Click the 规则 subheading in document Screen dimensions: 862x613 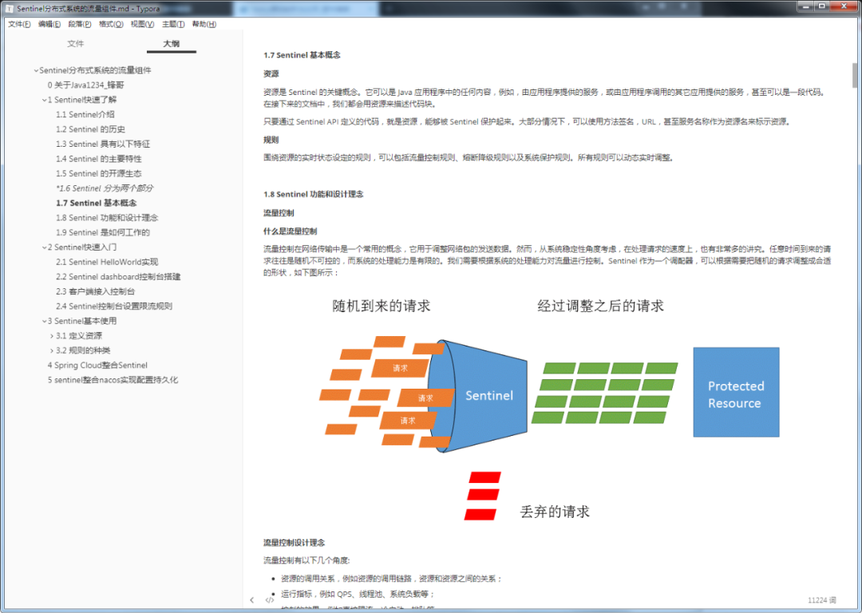coord(271,140)
